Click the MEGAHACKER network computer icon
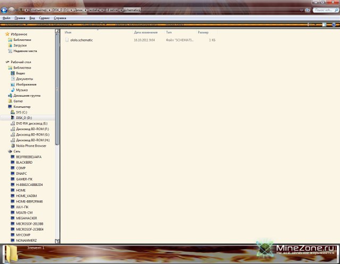 coord(13,218)
